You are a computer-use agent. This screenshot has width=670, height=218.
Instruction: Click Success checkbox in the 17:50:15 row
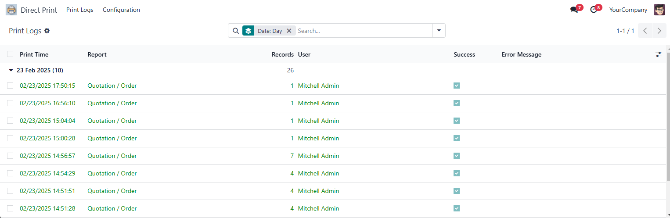(457, 86)
